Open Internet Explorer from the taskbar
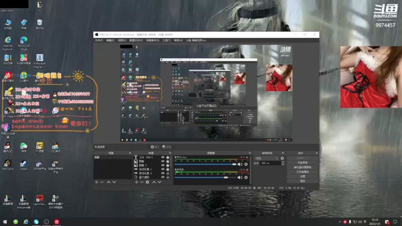The image size is (402, 226). 26,221
